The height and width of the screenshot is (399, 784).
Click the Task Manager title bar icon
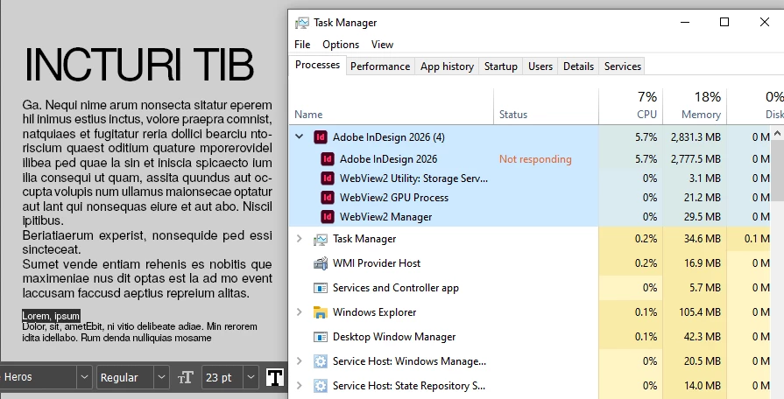(x=302, y=23)
